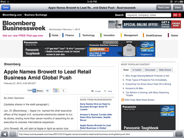Tap the orientation lock icon in the status bar
184x138 pixels.
click(171, 2)
